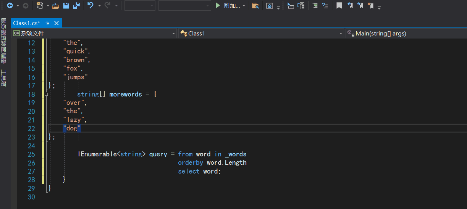The height and width of the screenshot is (209, 467).
Task: Open the undo history dropdown arrow
Action: tap(99, 6)
